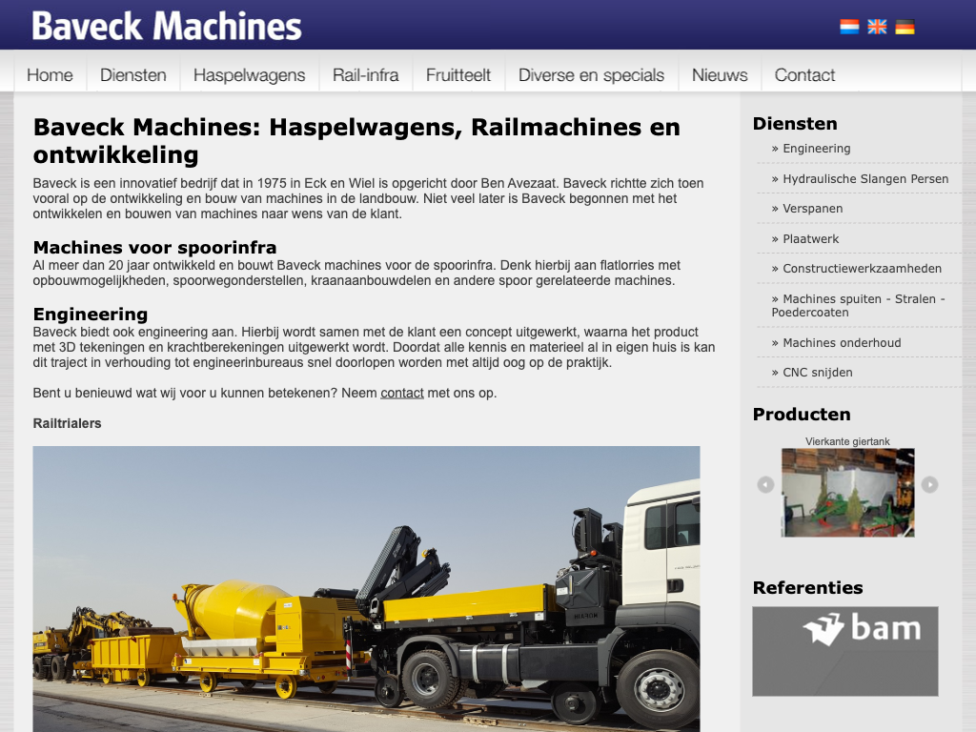Open Diverse en specials menu
This screenshot has width=976, height=732.
[x=591, y=75]
